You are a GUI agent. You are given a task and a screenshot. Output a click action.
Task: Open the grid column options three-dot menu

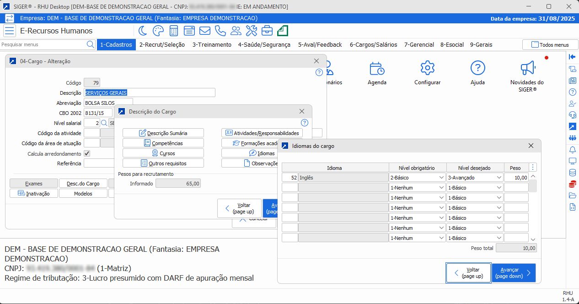point(533,168)
